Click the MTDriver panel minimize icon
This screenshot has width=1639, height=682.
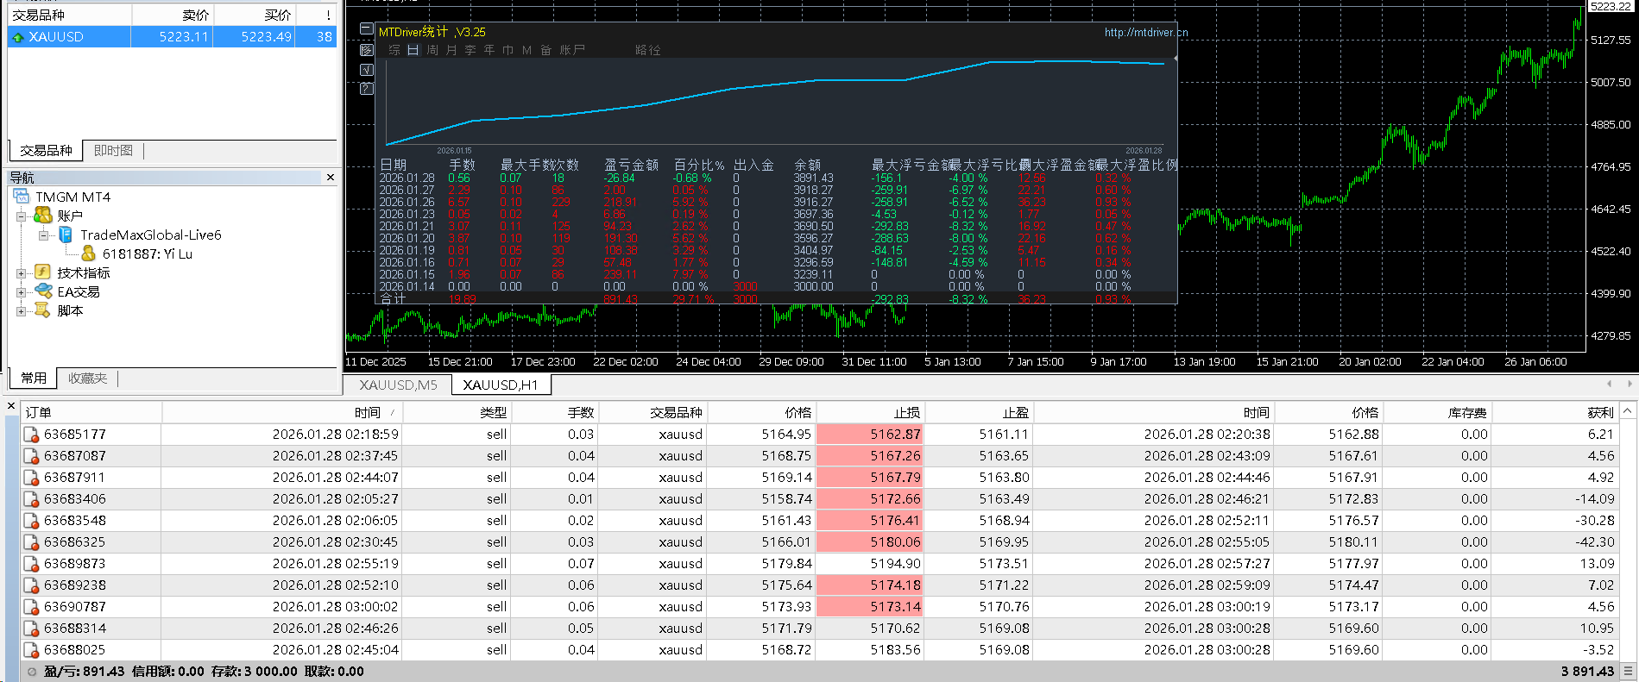tap(366, 29)
